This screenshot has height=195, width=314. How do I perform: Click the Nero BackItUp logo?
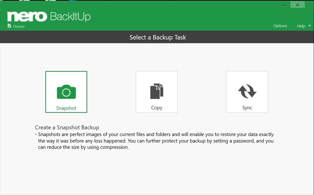[x=49, y=16]
